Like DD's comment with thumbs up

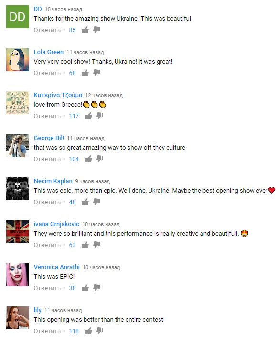(x=85, y=30)
